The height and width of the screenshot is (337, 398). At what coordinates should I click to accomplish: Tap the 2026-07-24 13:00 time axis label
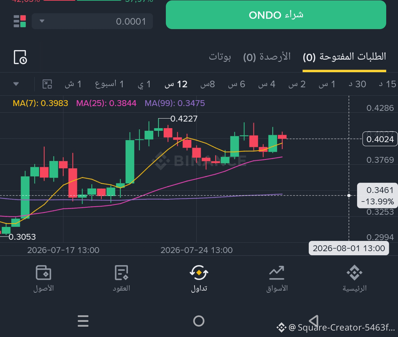point(197,250)
